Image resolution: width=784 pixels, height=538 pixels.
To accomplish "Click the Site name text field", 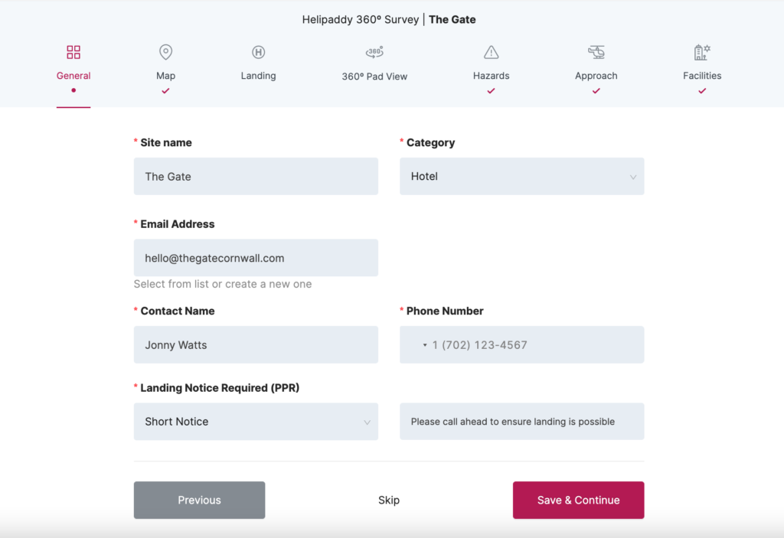I will 256,177.
